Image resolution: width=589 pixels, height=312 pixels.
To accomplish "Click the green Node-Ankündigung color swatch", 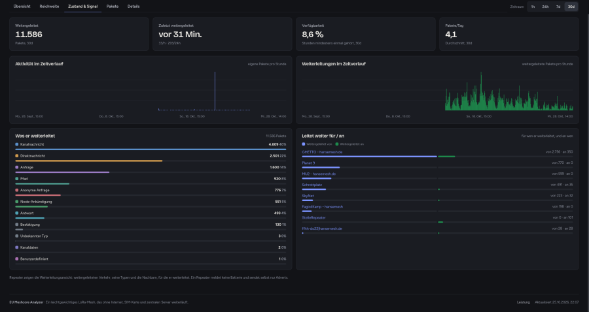I will tap(17, 202).
